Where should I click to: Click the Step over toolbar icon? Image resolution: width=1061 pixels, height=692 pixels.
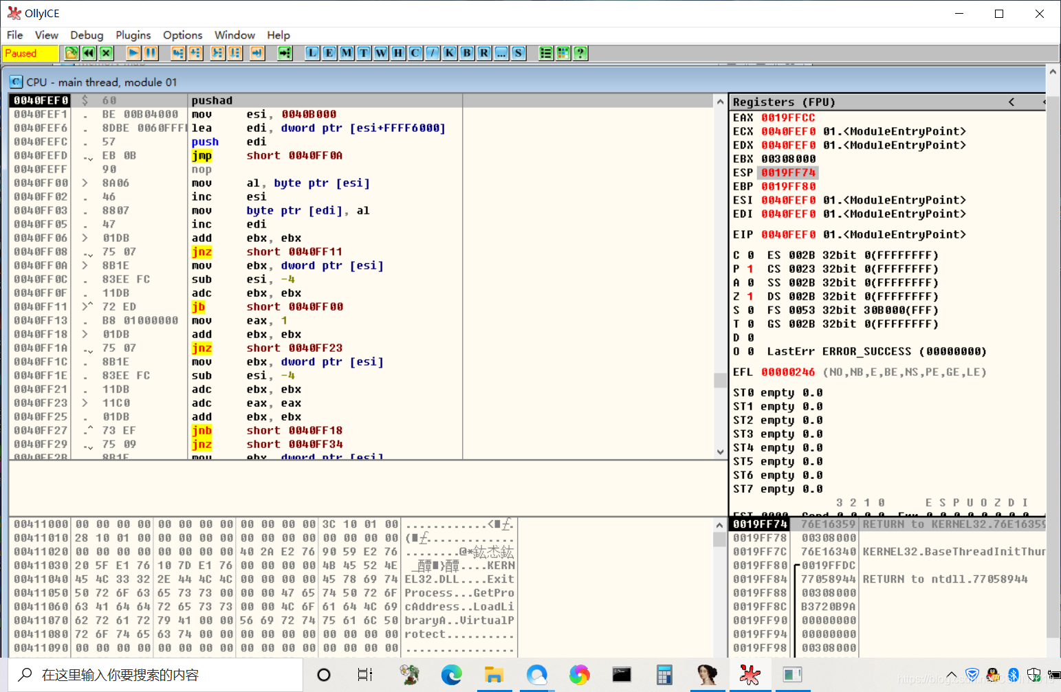click(x=195, y=53)
